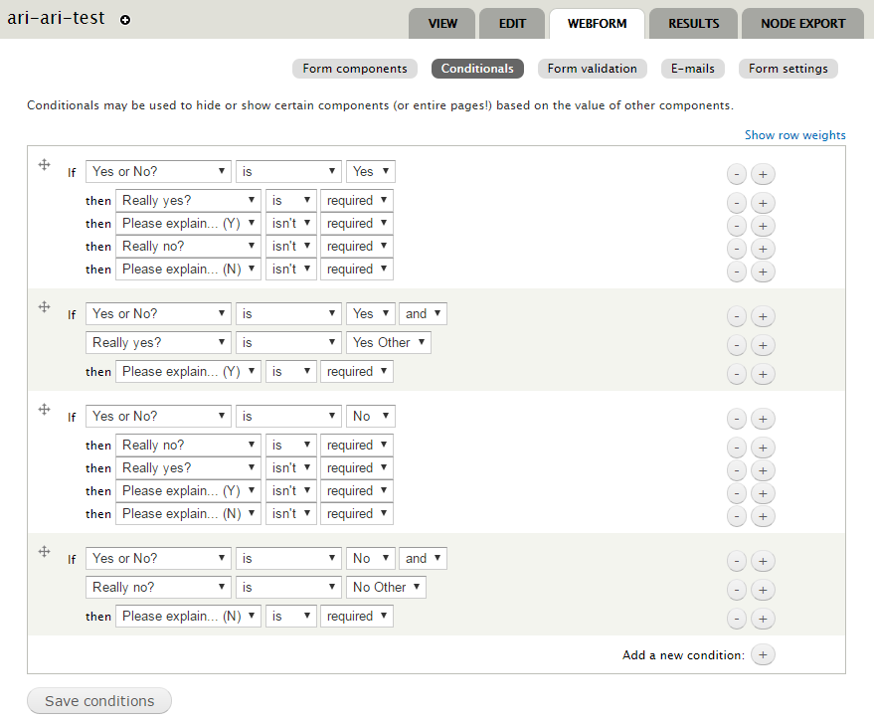
Task: Open the Yes or No? source dropdown in first condition
Action: (x=158, y=171)
